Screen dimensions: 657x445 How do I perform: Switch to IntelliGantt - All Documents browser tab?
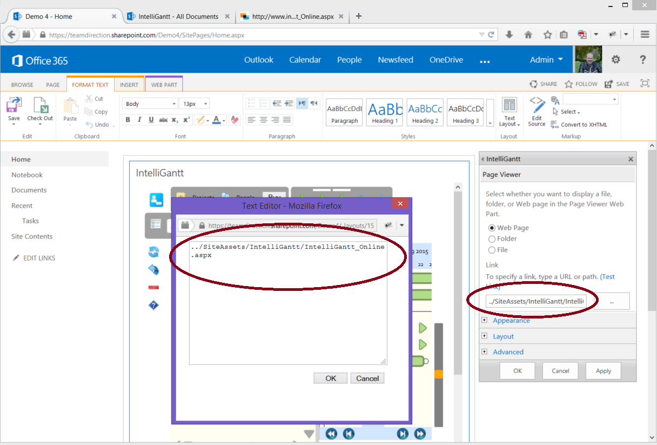pos(178,16)
